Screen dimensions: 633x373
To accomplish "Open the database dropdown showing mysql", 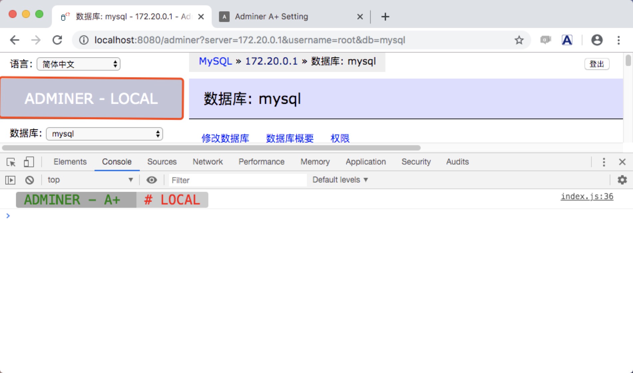I will (x=105, y=134).
